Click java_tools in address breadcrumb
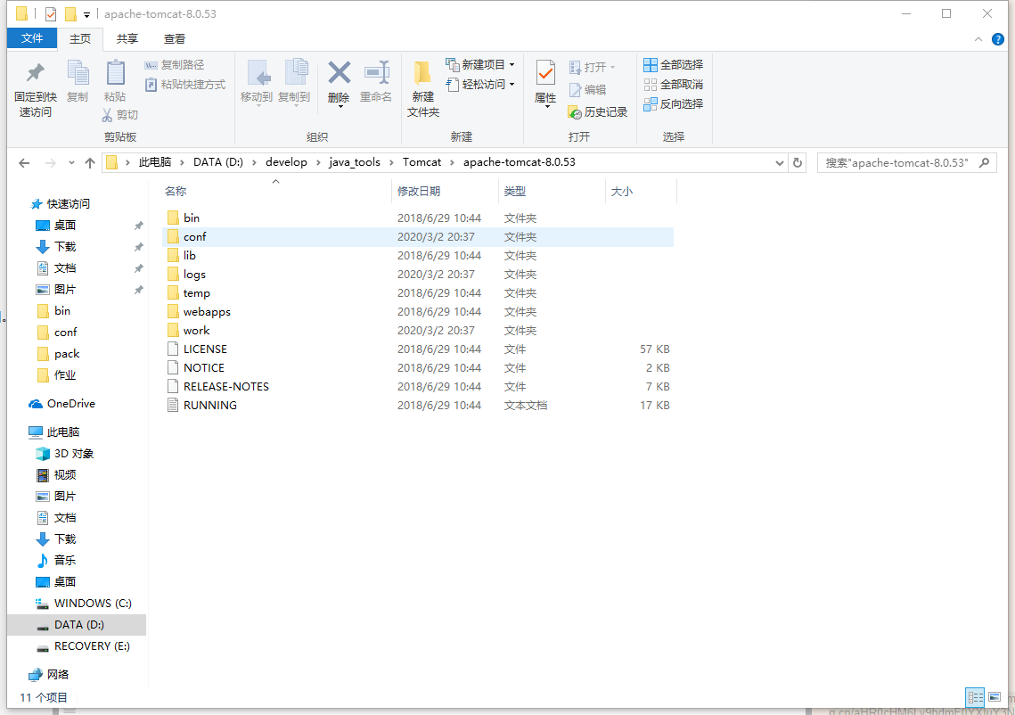The height and width of the screenshot is (715, 1015). (354, 162)
